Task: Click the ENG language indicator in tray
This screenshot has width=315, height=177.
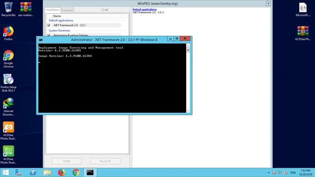Action: 293,173
